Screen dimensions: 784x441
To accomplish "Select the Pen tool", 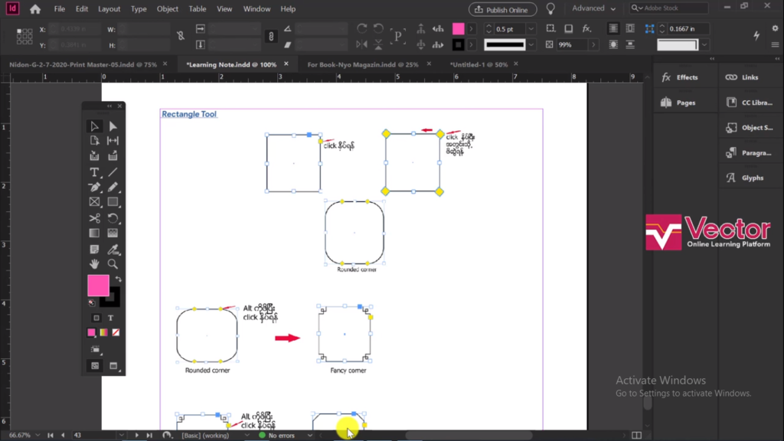I will [94, 187].
